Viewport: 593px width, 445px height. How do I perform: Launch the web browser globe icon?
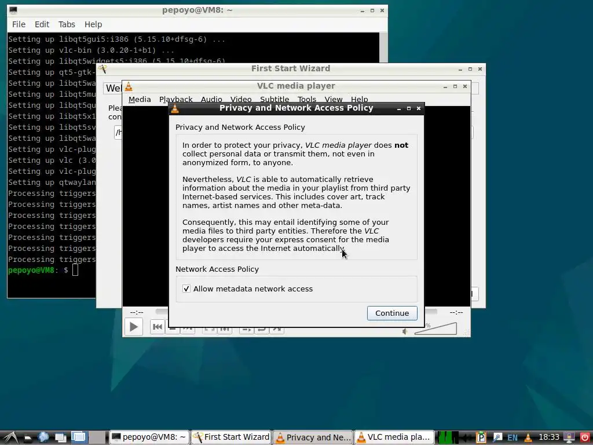tap(43, 437)
